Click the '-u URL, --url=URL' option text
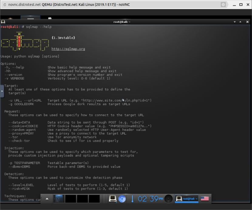 25,100
